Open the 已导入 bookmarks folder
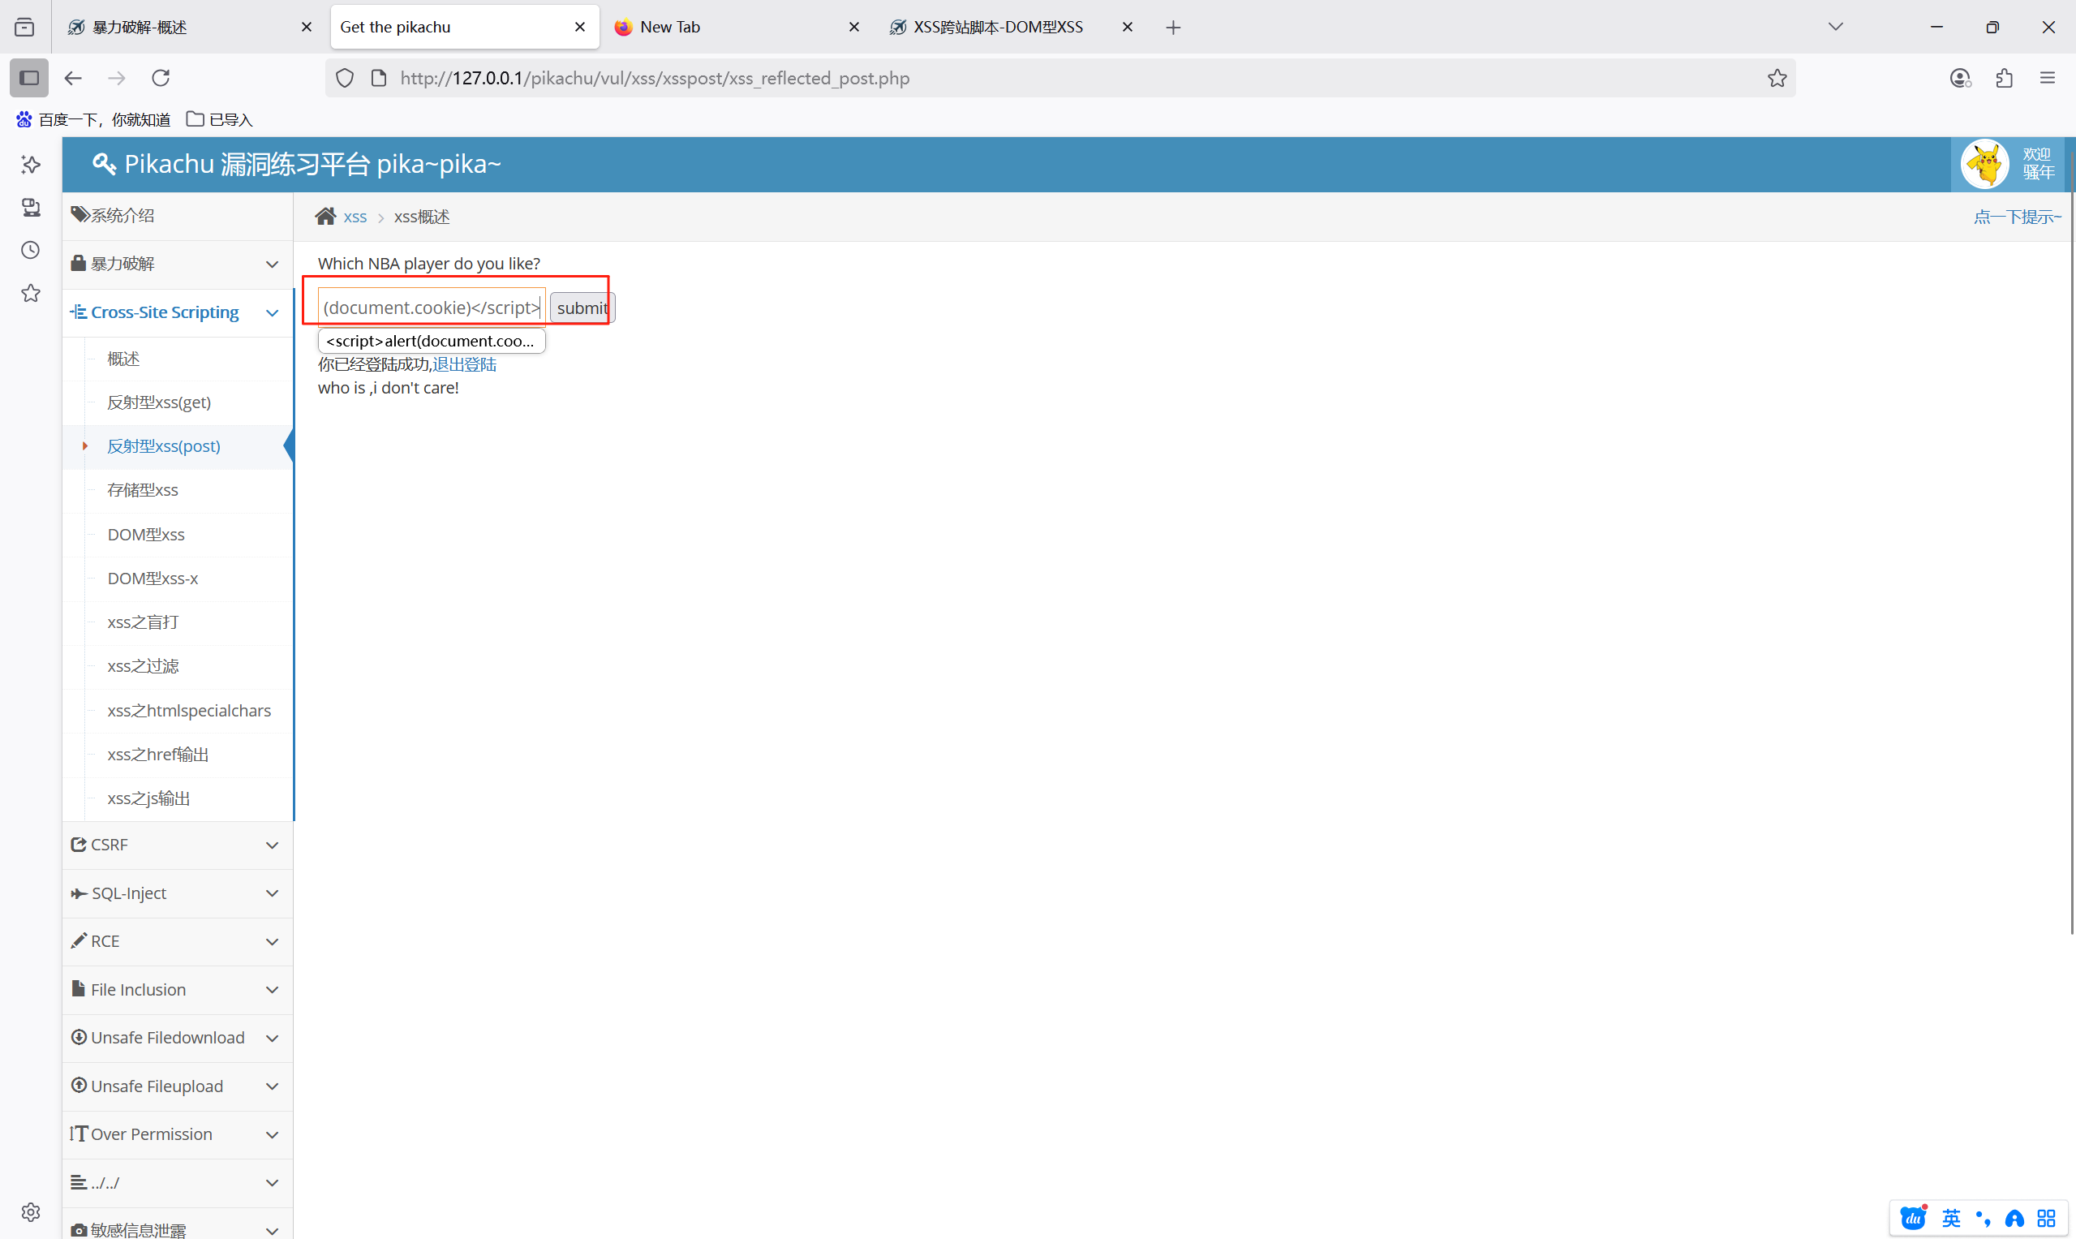The height and width of the screenshot is (1239, 2076). (219, 119)
